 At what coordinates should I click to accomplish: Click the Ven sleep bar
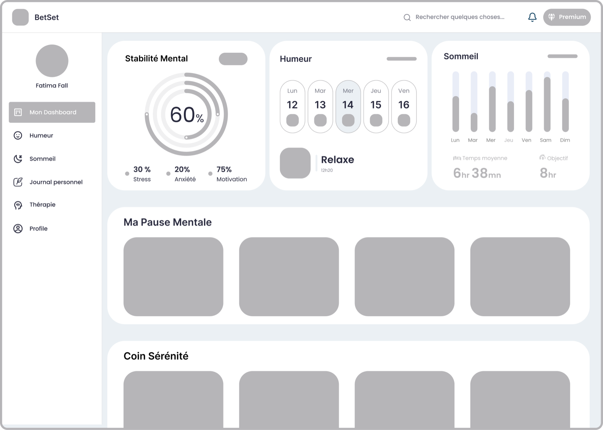point(529,102)
